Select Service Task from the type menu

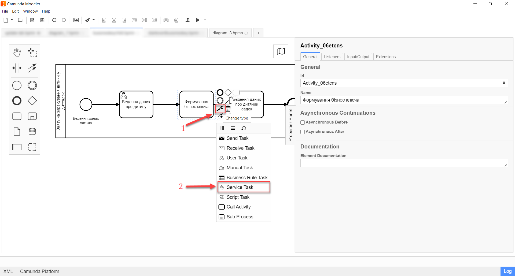[244, 187]
